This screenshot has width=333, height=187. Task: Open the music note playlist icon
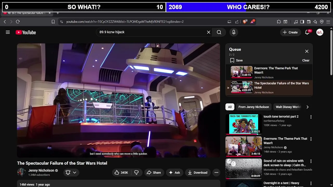296,22
